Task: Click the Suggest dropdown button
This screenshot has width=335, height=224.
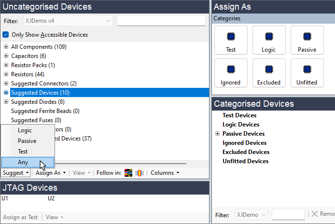Action: click(x=15, y=173)
